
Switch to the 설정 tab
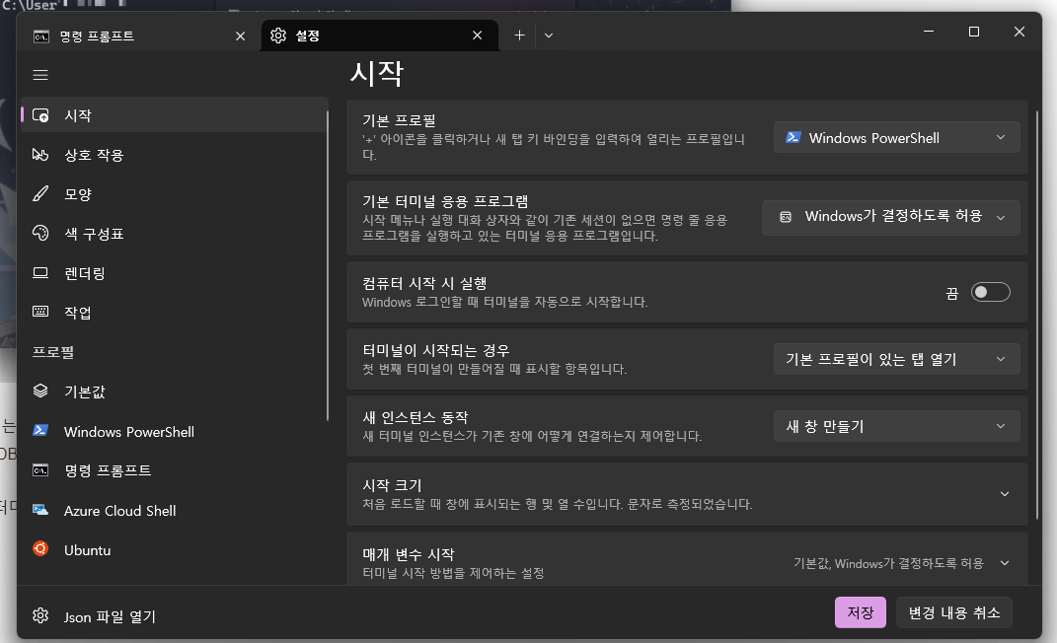click(x=380, y=36)
